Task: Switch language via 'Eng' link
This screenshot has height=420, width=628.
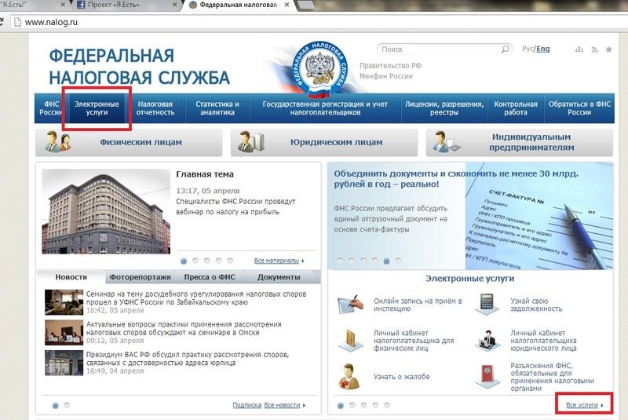Action: [543, 49]
